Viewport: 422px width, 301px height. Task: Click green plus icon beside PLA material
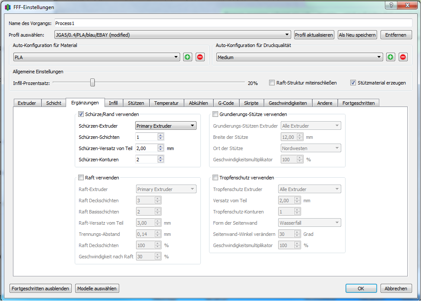[x=187, y=57]
